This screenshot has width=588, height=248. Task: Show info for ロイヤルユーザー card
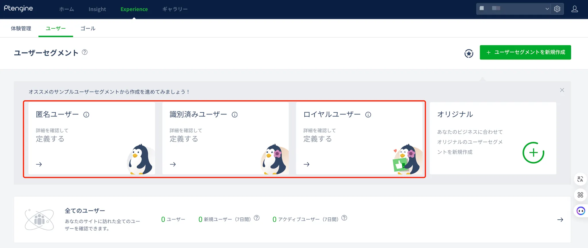pyautogui.click(x=368, y=115)
